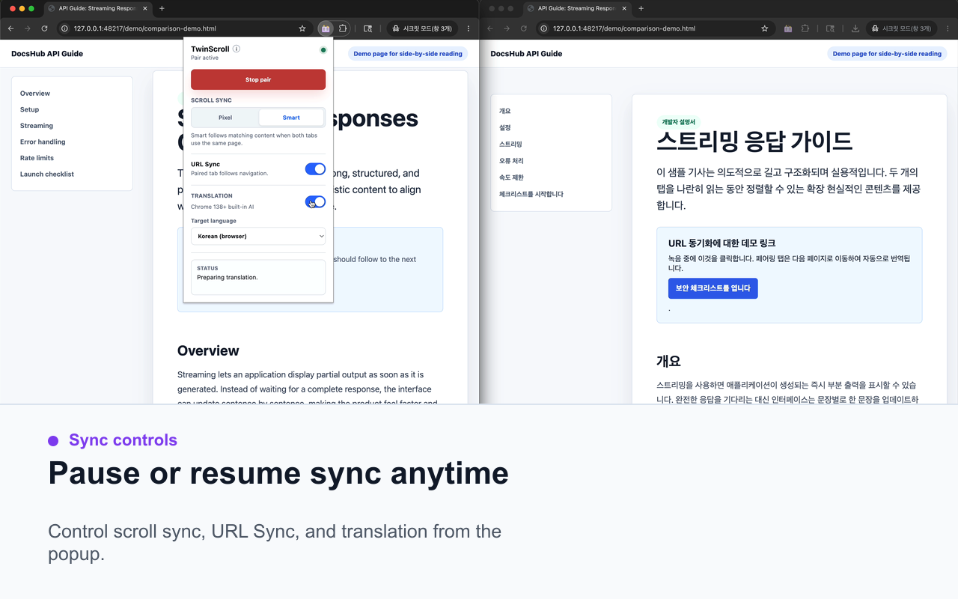Go to Setup in left sidebar

[29, 109]
